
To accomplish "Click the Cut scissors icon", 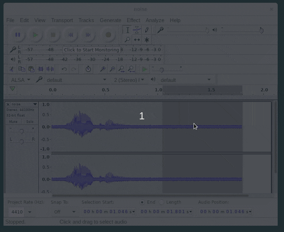I will [x=12, y=69].
